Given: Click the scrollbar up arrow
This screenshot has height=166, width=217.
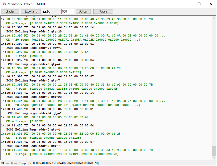Looking at the screenshot, I should (x=214, y=18).
